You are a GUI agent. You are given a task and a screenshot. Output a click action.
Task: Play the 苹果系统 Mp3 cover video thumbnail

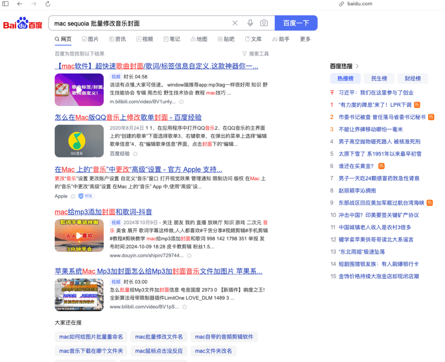(x=79, y=295)
